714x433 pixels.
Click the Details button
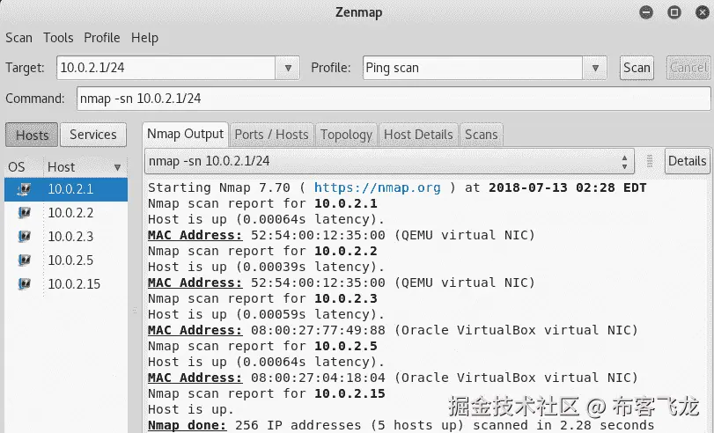(x=687, y=161)
